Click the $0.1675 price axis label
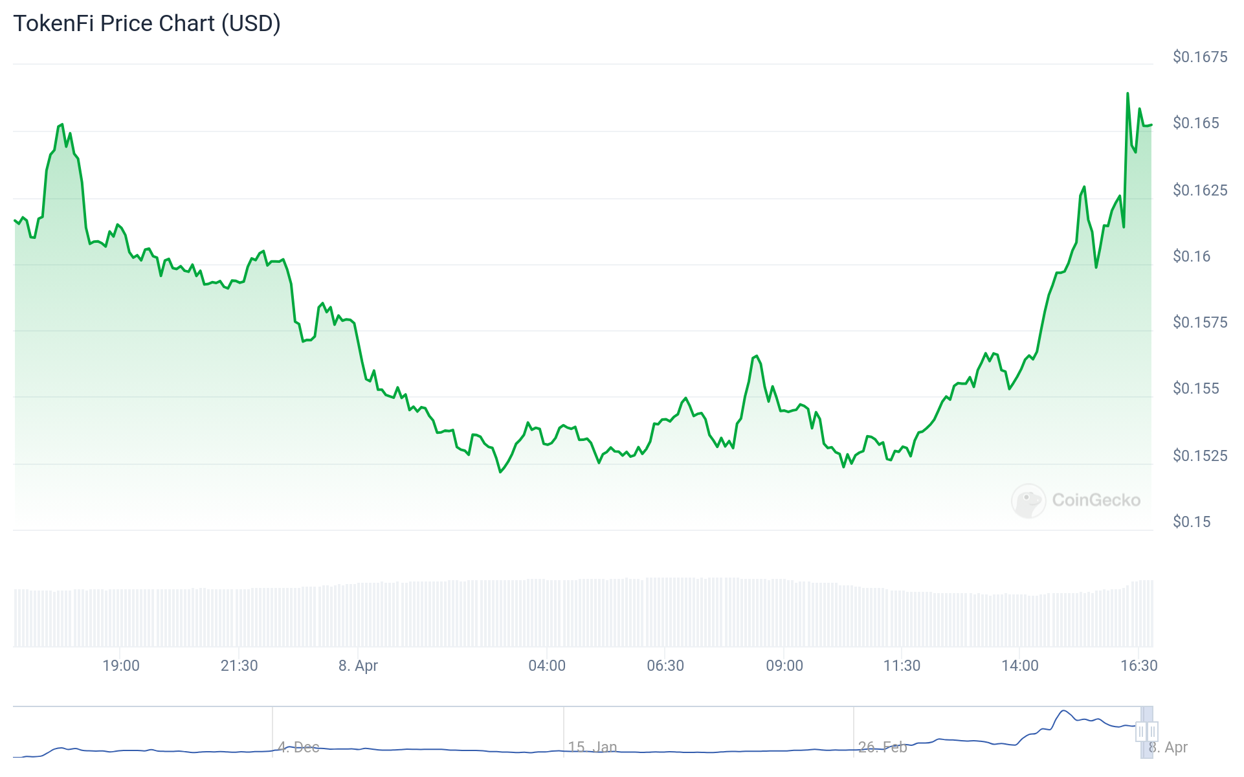This screenshot has width=1244, height=777. click(x=1199, y=57)
